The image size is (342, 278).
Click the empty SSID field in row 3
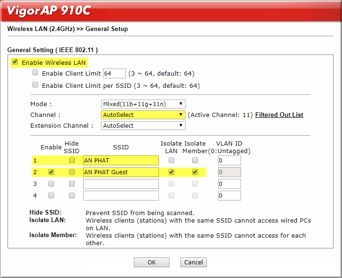[x=121, y=184]
